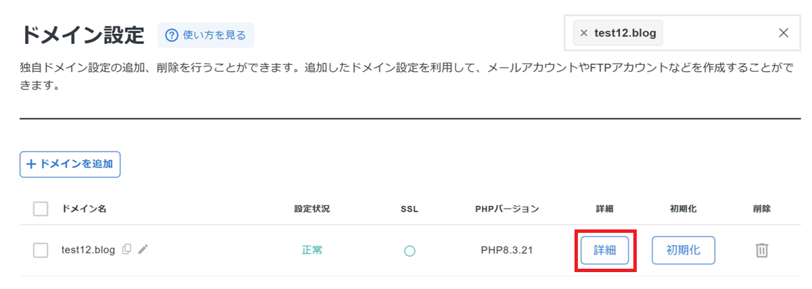The width and height of the screenshot is (812, 289).
Task: Check the test12.blog row checkbox
Action: pos(41,250)
